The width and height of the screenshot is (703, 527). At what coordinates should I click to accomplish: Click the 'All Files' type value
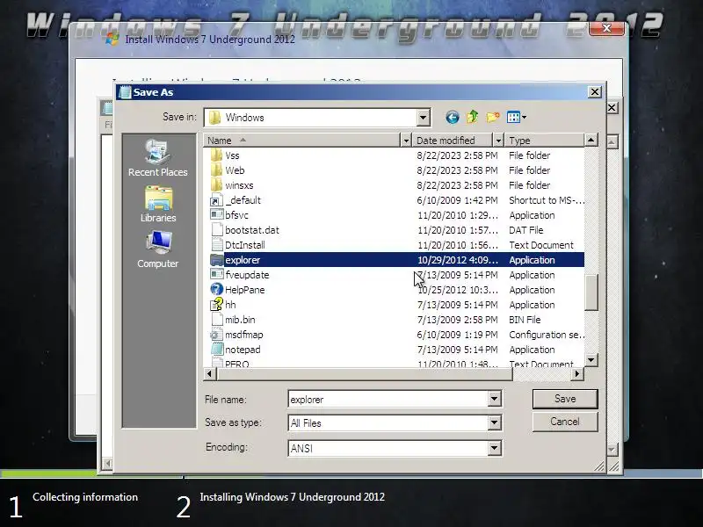point(306,423)
